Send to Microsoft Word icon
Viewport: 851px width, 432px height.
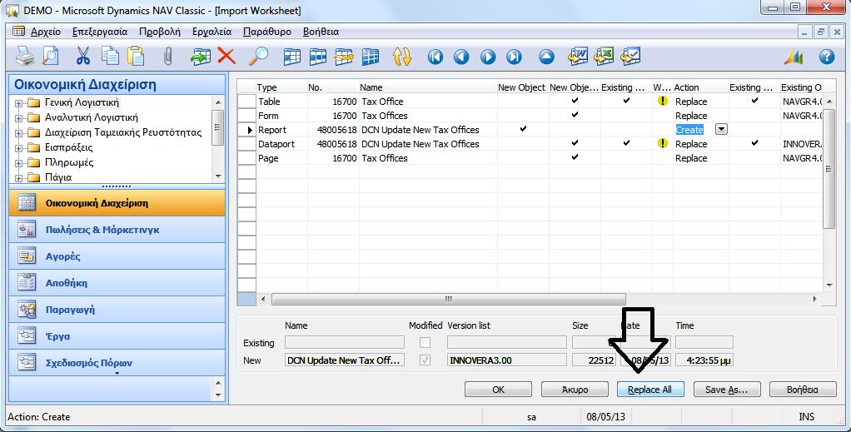578,56
